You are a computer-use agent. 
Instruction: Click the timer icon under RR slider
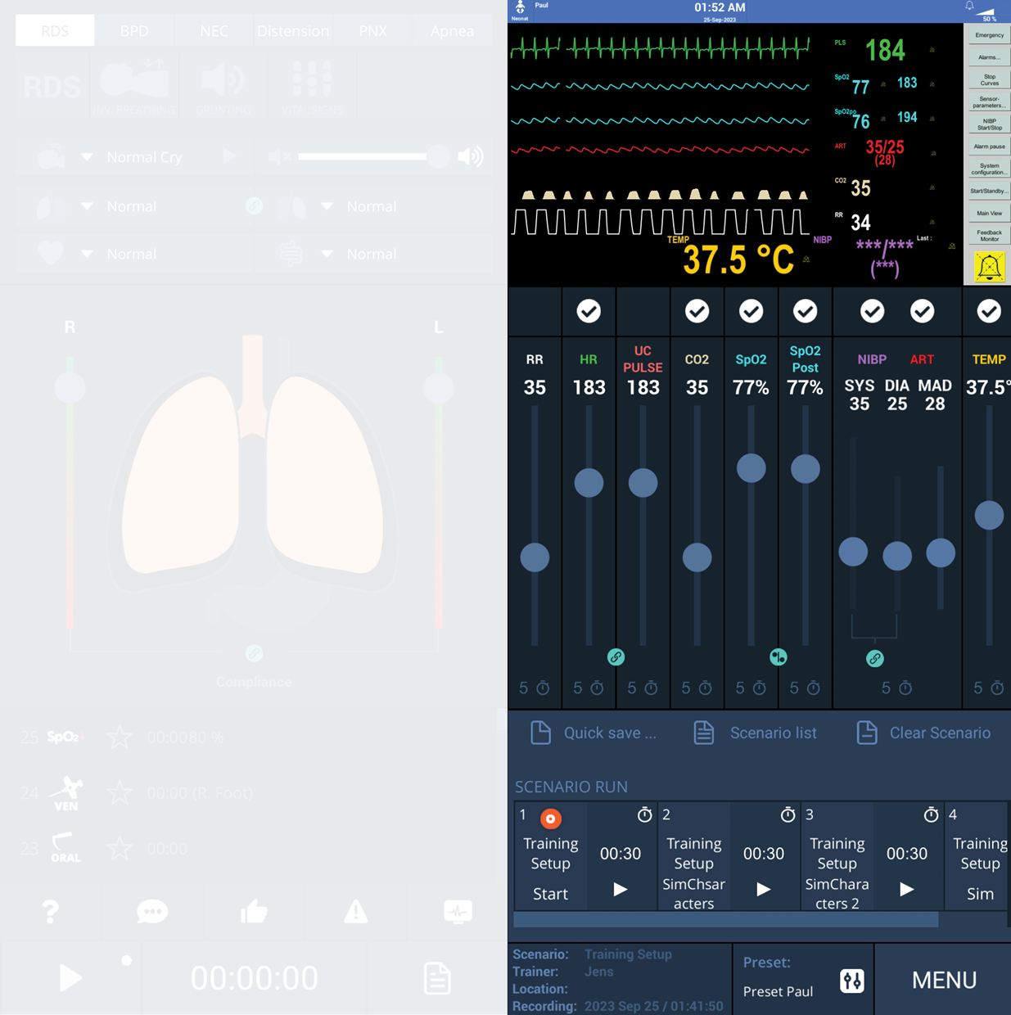pyautogui.click(x=543, y=688)
